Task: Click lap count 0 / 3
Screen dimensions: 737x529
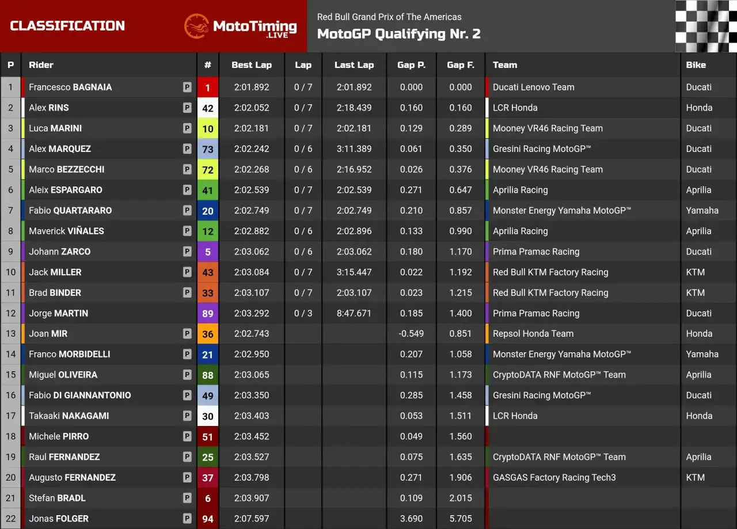Action: (303, 313)
